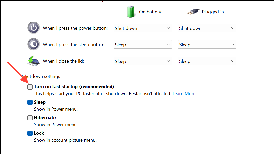This screenshot has width=274, height=154.
Task: Disable the Lock checkbox
Action: point(30,133)
